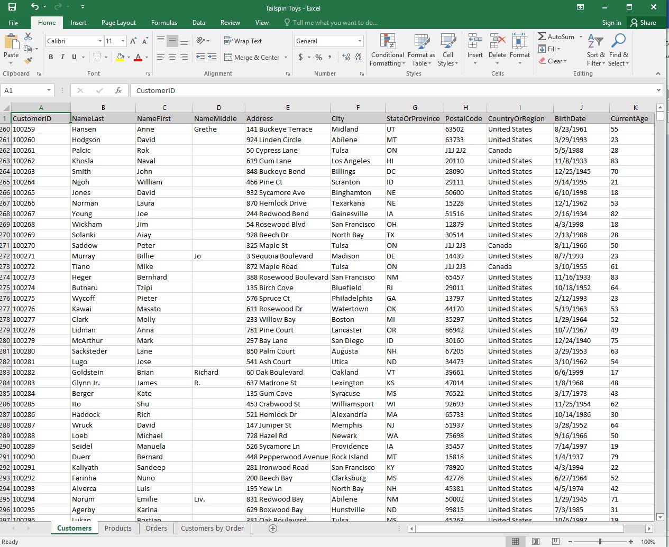Image resolution: width=669 pixels, height=547 pixels.
Task: Click the Share button
Action: click(x=643, y=23)
